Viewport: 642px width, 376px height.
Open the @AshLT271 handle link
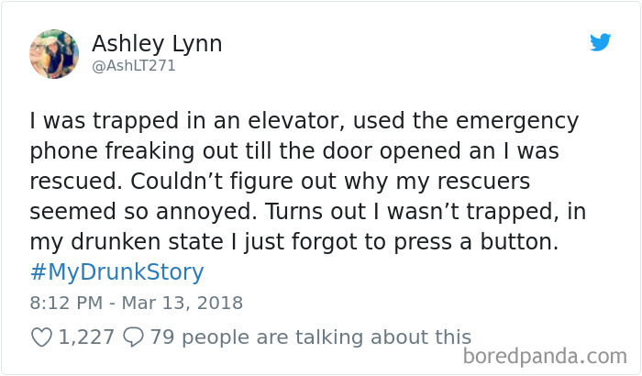134,66
